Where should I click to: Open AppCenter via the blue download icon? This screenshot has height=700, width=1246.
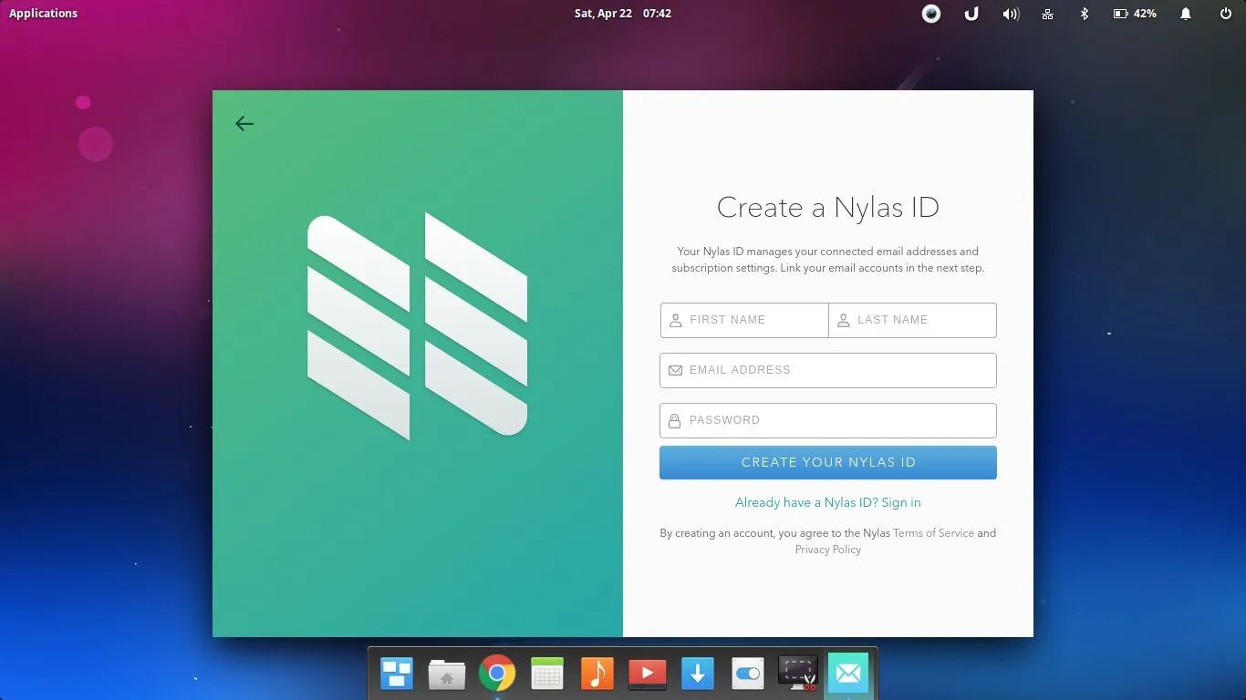[697, 674]
